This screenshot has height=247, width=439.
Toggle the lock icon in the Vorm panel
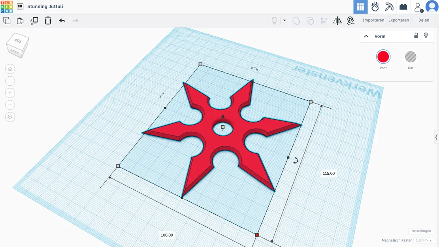(x=416, y=36)
